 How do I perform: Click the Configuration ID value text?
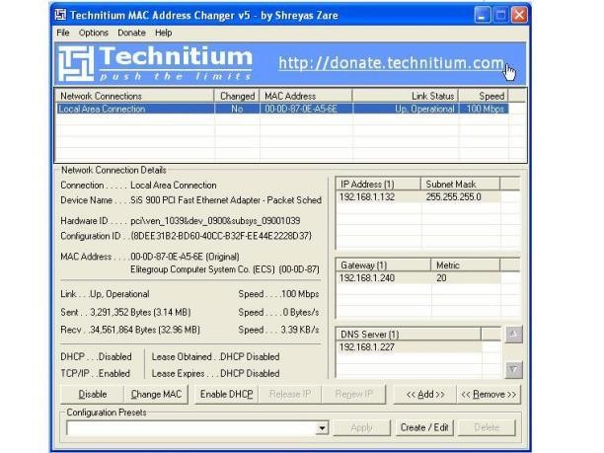(221, 236)
